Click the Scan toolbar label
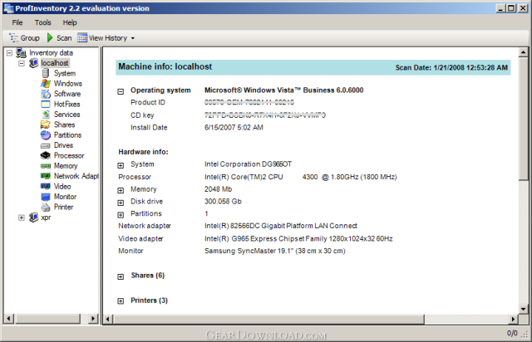Image resolution: width=532 pixels, height=342 pixels. [64, 38]
